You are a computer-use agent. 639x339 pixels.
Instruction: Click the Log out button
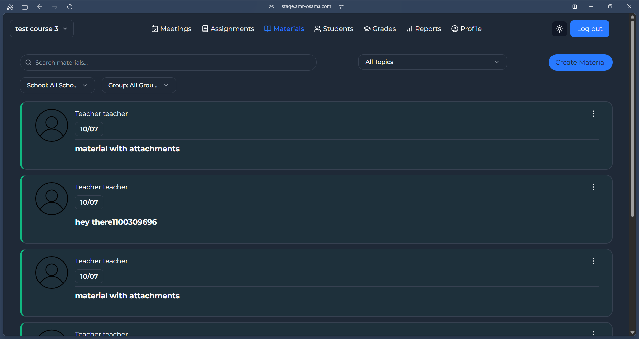pos(589,29)
